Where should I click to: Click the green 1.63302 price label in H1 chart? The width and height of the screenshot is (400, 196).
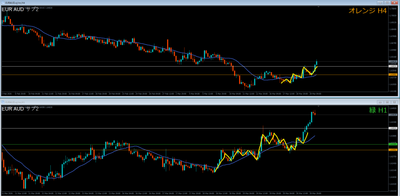point(393,144)
